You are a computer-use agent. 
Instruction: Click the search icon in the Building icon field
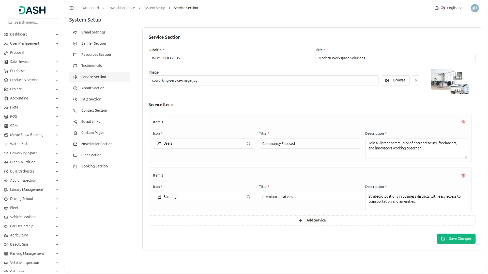pyautogui.click(x=248, y=197)
